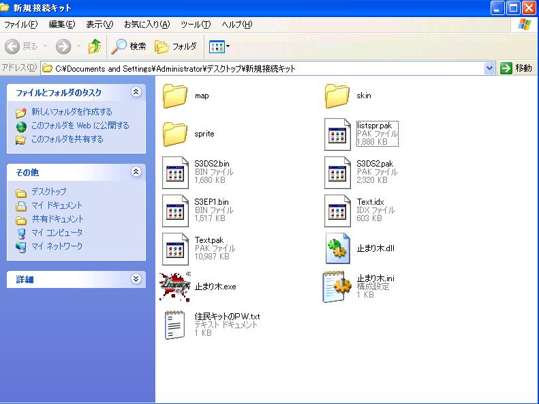Open the ツール(T) menu

(x=196, y=25)
